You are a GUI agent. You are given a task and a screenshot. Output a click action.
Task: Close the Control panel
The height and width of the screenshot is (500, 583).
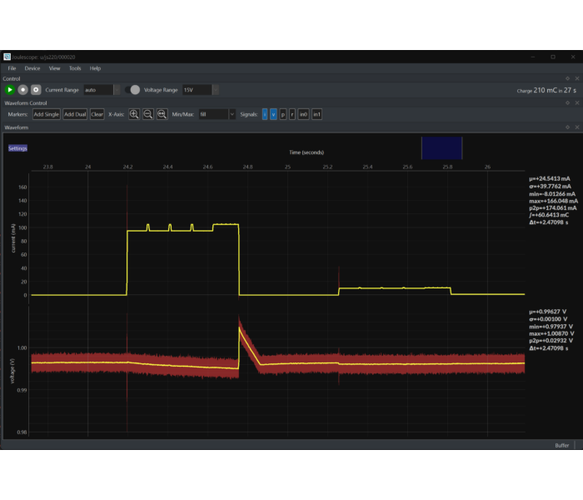577,78
